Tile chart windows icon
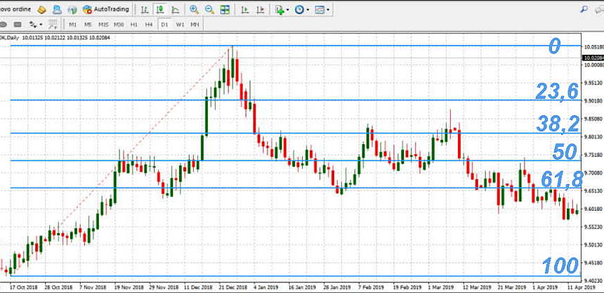 coord(225,10)
